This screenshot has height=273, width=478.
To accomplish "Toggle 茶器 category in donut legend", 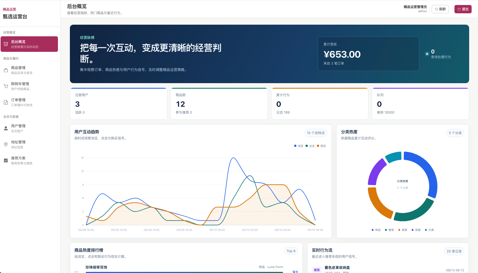I will pyautogui.click(x=416, y=230).
